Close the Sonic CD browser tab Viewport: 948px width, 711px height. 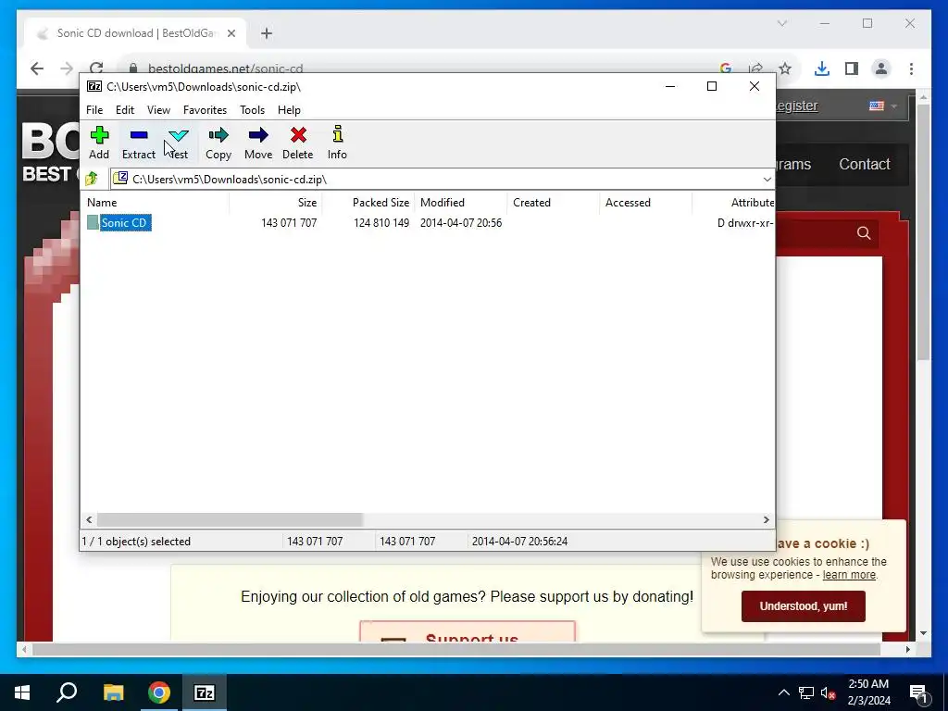point(231,33)
